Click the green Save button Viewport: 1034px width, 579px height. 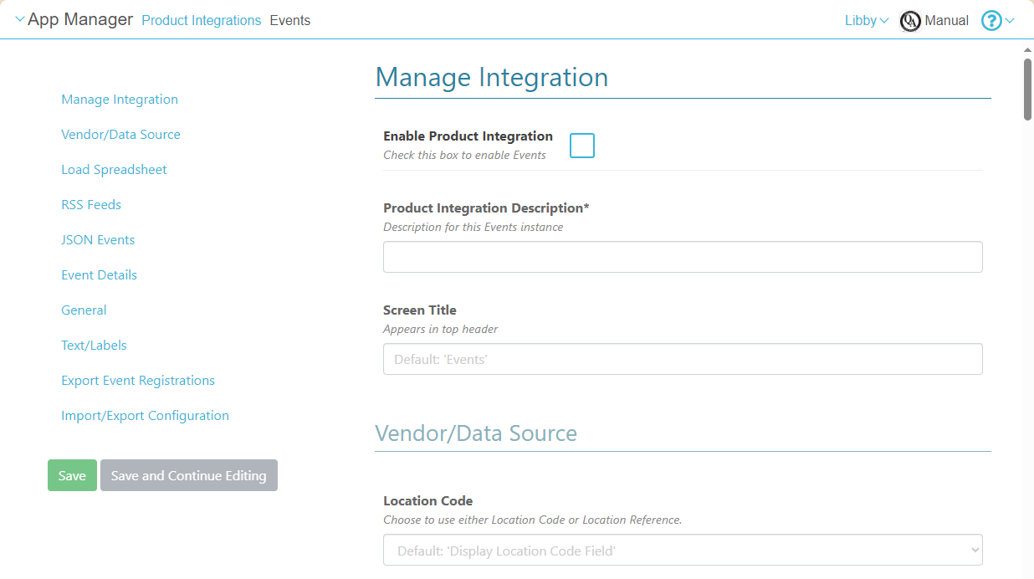(x=72, y=475)
